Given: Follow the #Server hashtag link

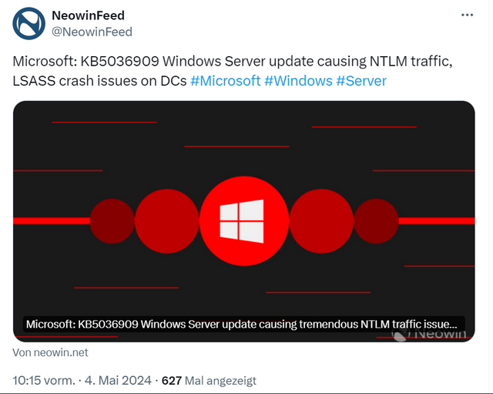Looking at the screenshot, I should [x=361, y=81].
